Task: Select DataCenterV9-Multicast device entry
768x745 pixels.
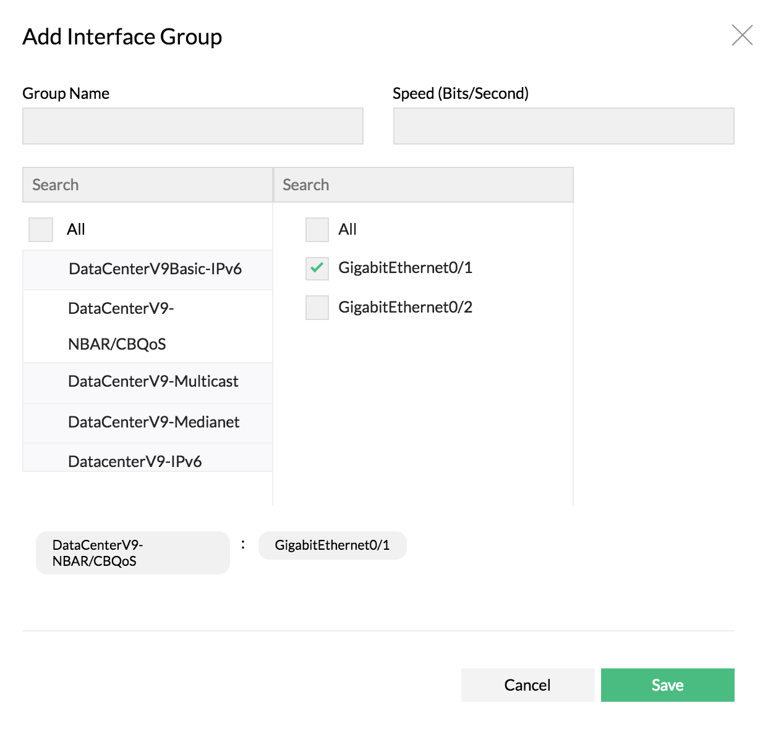Action: [x=153, y=382]
